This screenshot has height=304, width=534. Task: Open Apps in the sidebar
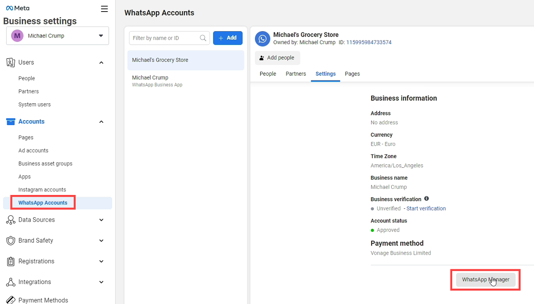[24, 177]
